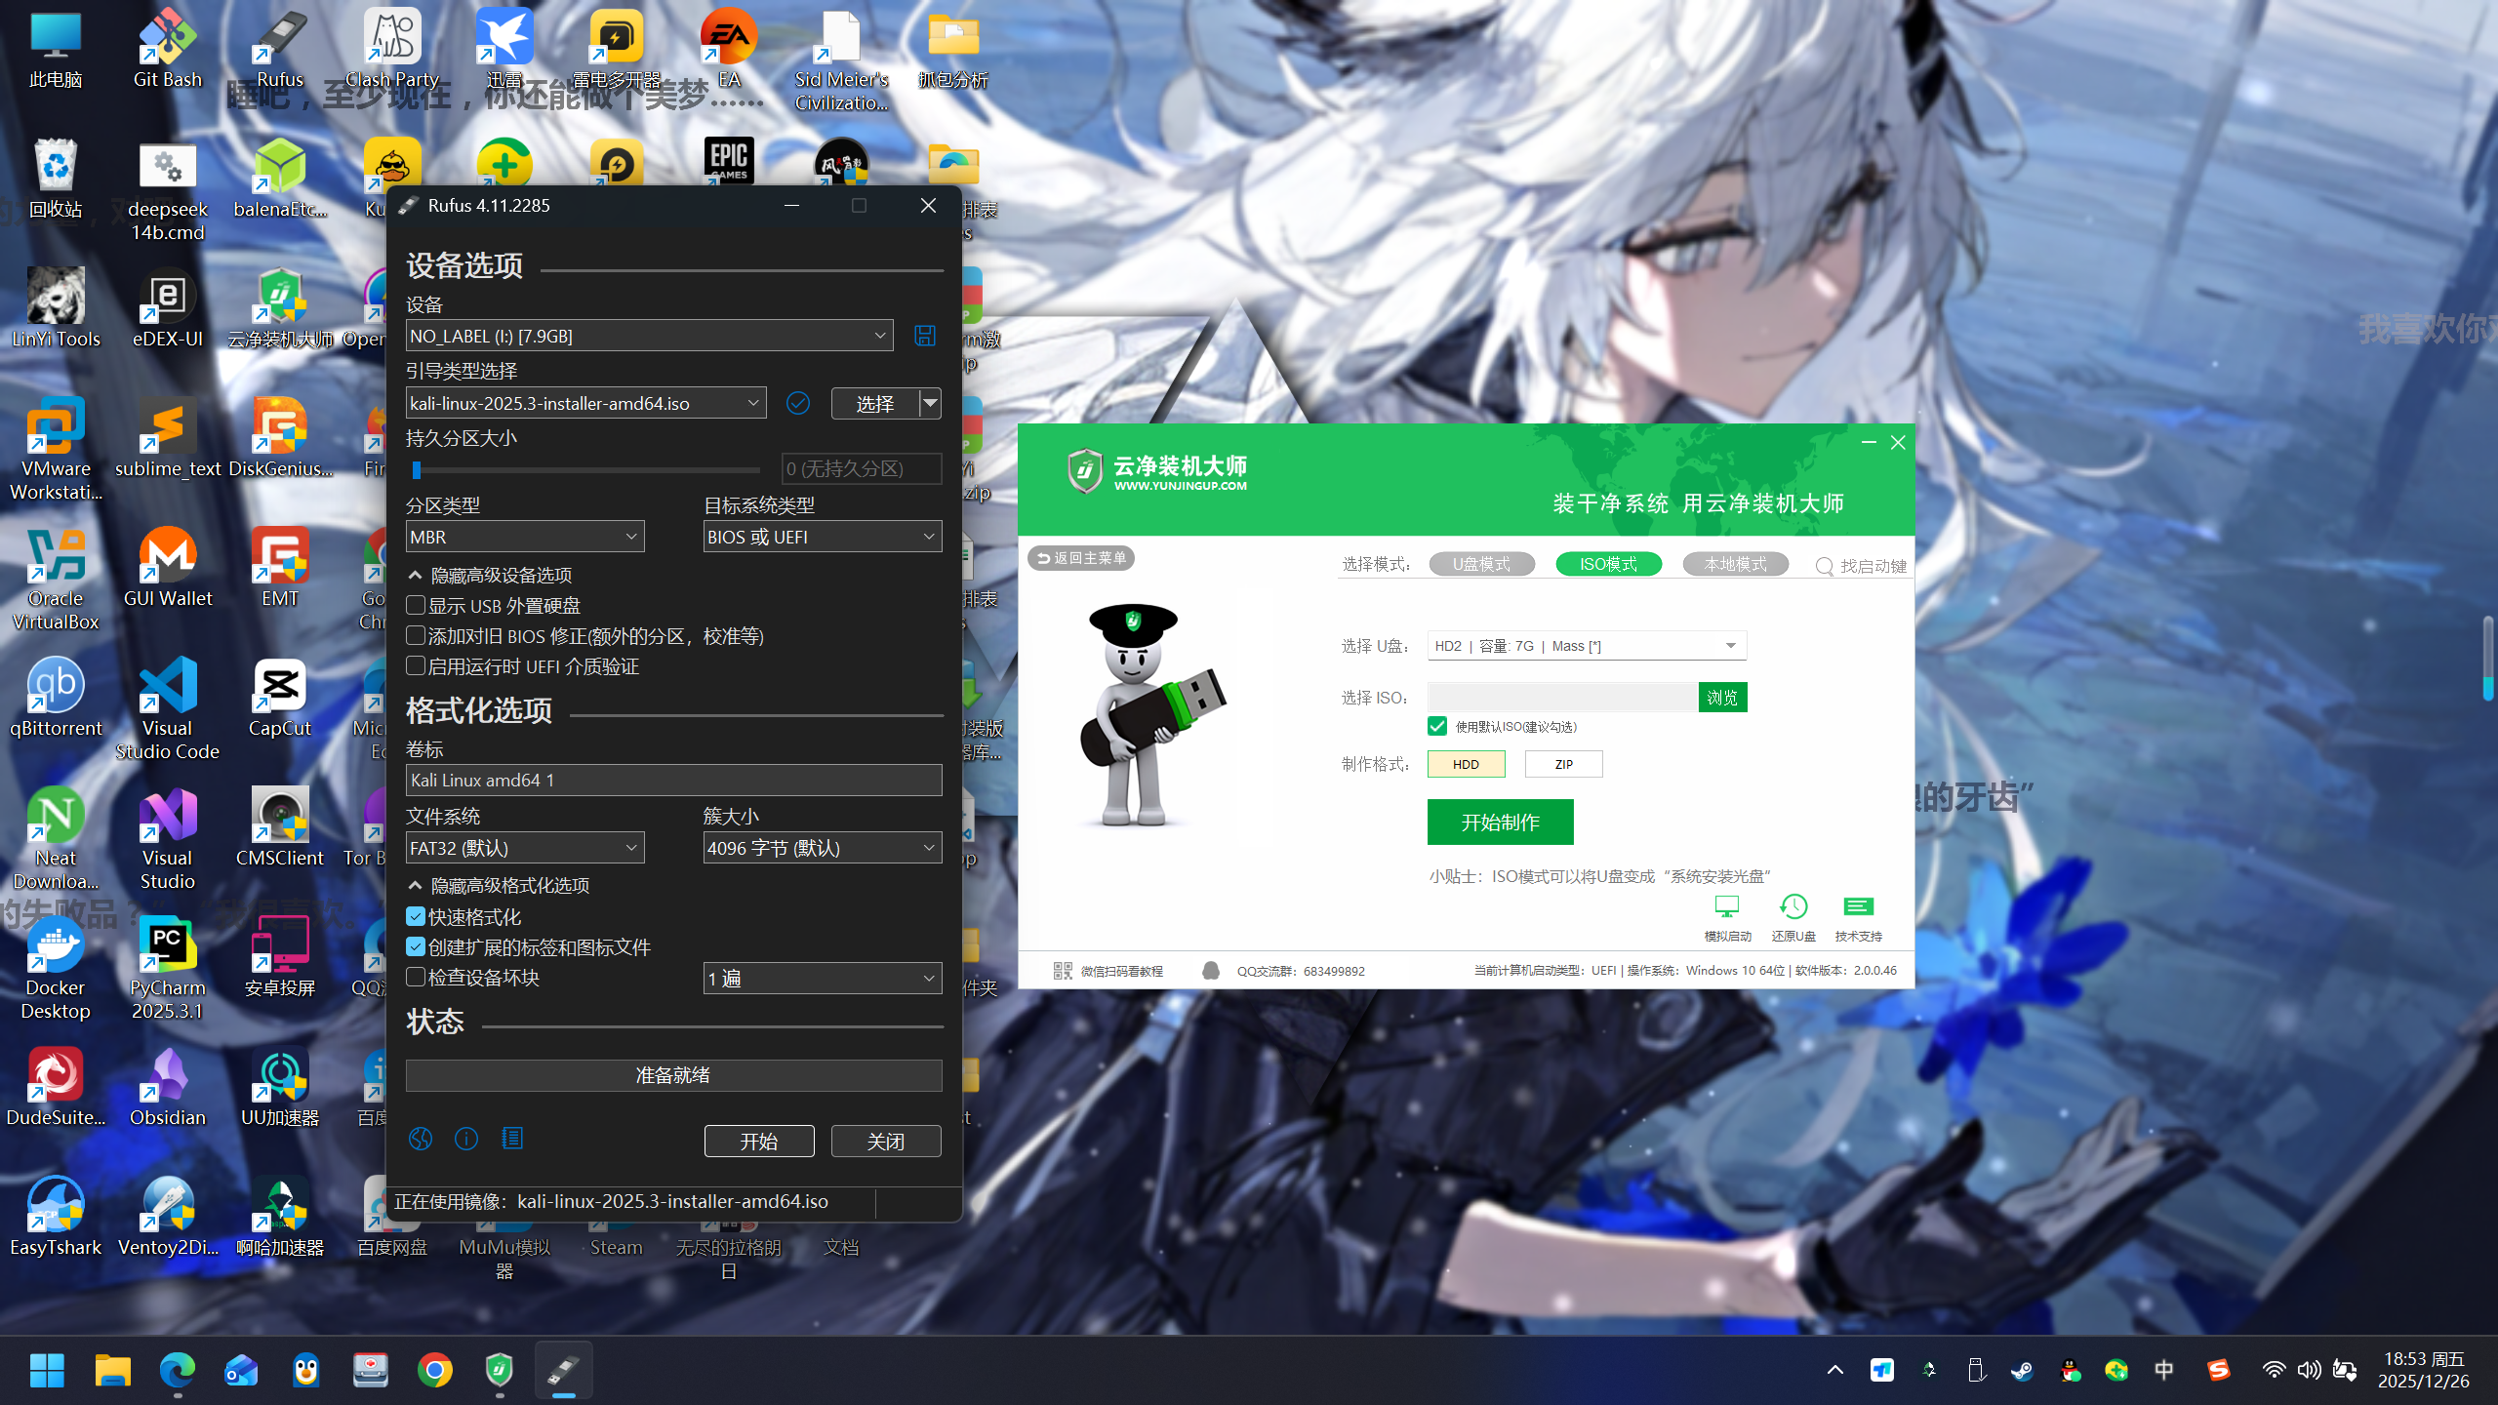Uncheck the 快速格式化 checkbox
2498x1405 pixels.
[x=416, y=917]
